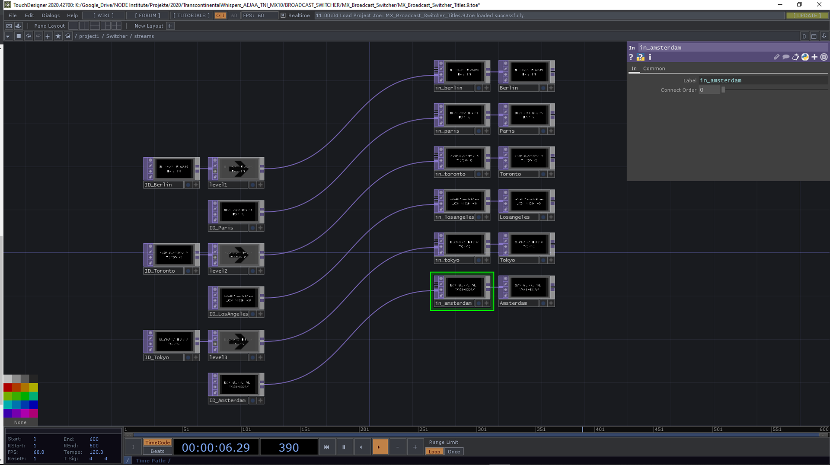Screen dimensions: 830x465
Task: Open the Python class help icon
Action: [x=805, y=57]
